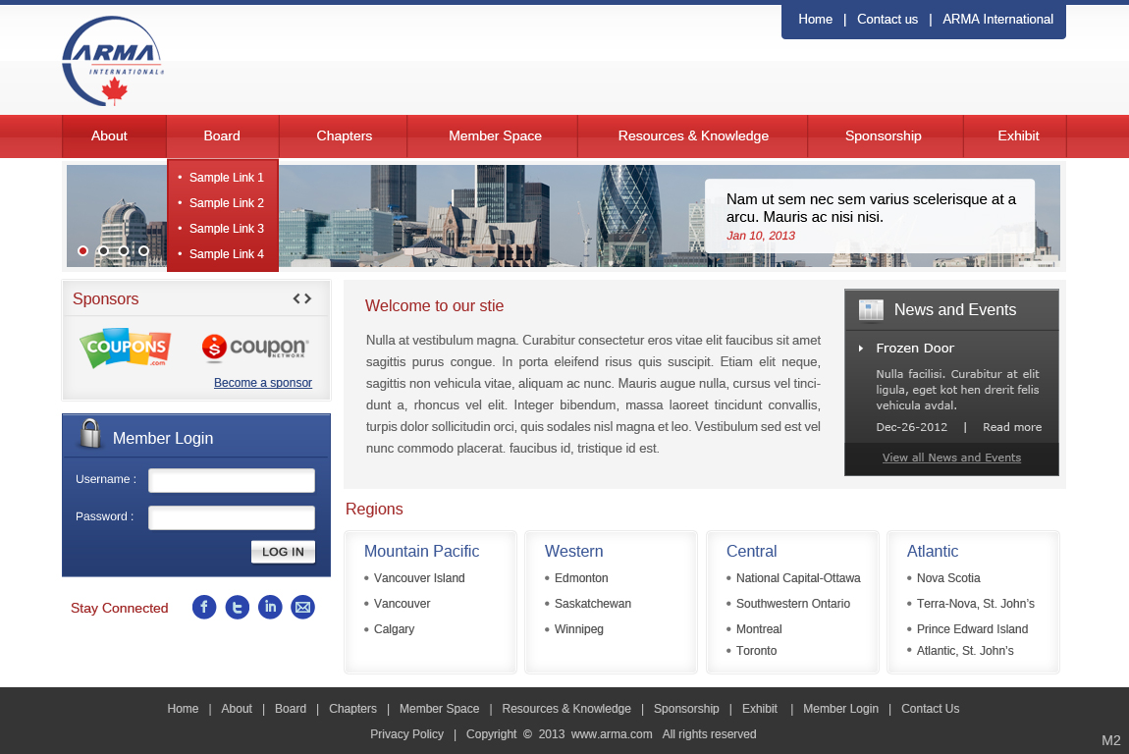Choose Sample Link 4 from dropdown

226,254
